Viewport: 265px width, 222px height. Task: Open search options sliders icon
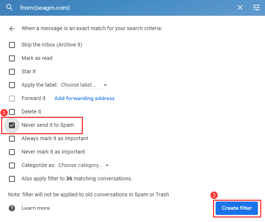pos(256,7)
